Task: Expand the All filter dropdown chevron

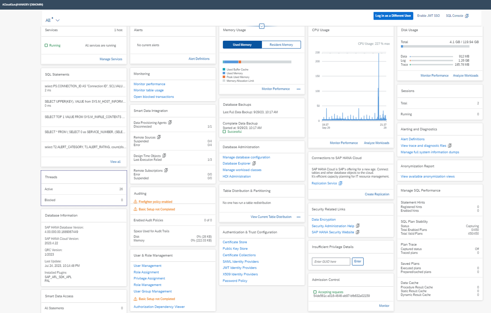Action: point(58,20)
